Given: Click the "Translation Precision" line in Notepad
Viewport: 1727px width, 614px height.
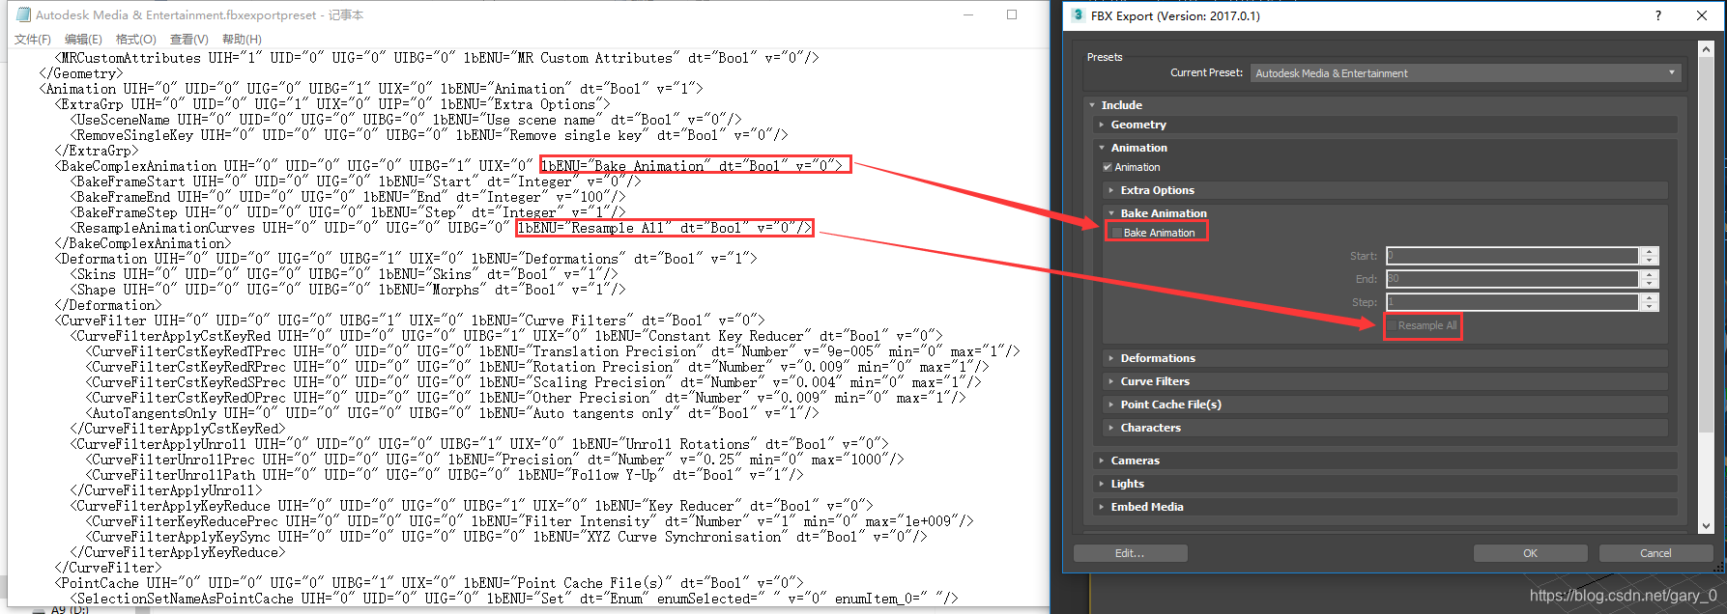Looking at the screenshot, I should [553, 351].
